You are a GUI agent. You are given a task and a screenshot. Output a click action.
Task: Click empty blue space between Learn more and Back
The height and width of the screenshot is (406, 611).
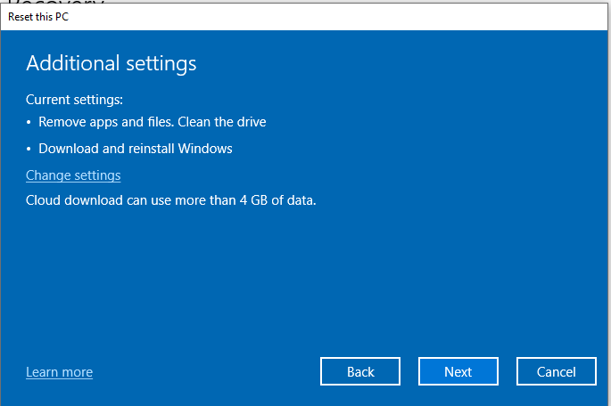pos(205,372)
